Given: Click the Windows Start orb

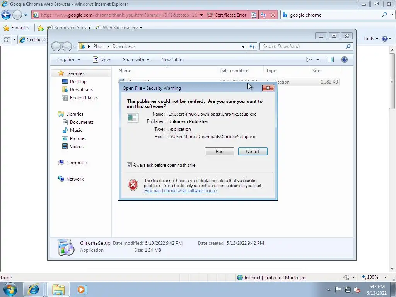Looking at the screenshot, I should [x=10, y=289].
